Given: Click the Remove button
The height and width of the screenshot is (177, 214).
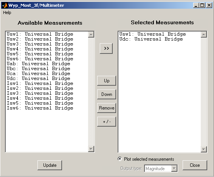Looking at the screenshot, I should coord(107,108).
